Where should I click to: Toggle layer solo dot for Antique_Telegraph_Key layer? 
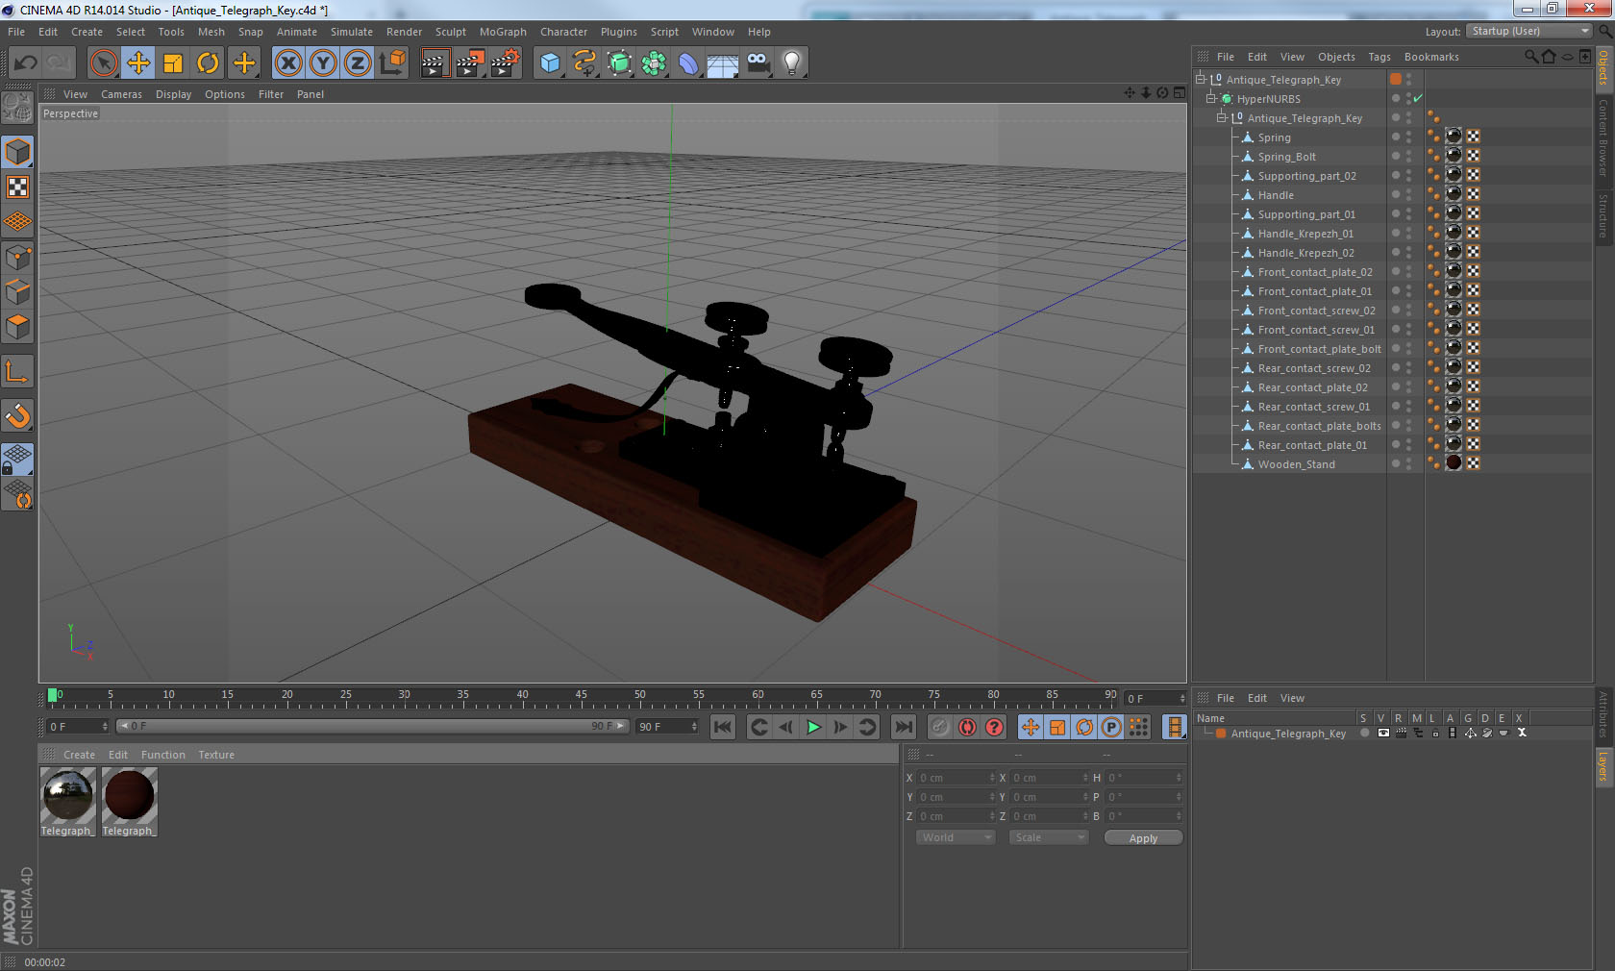click(1364, 733)
